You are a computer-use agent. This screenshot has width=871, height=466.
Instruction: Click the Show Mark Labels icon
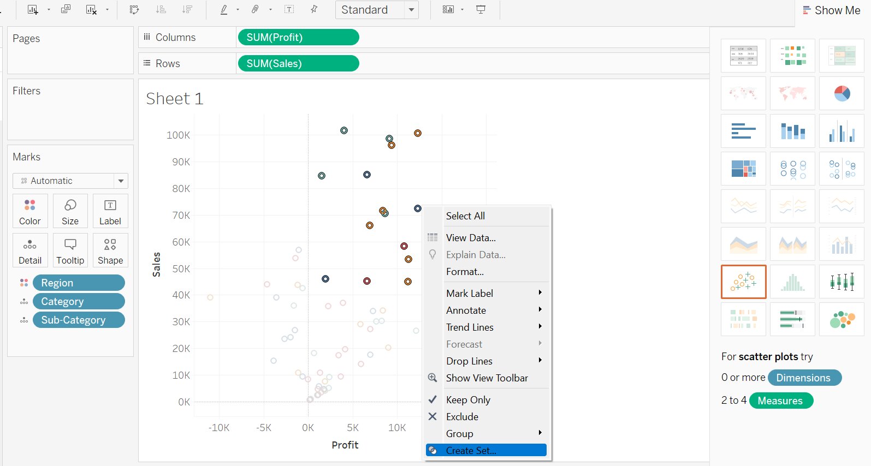289,9
